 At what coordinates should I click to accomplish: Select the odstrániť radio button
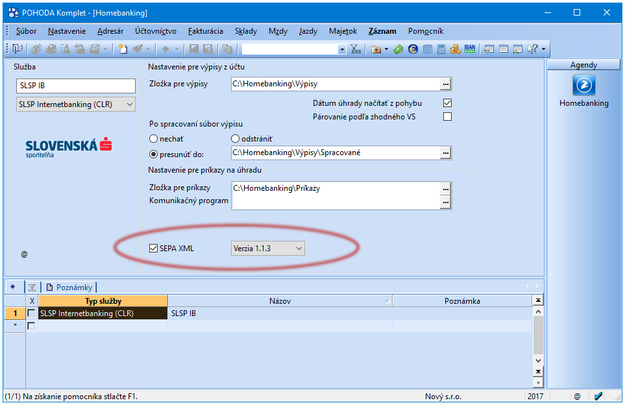(235, 139)
